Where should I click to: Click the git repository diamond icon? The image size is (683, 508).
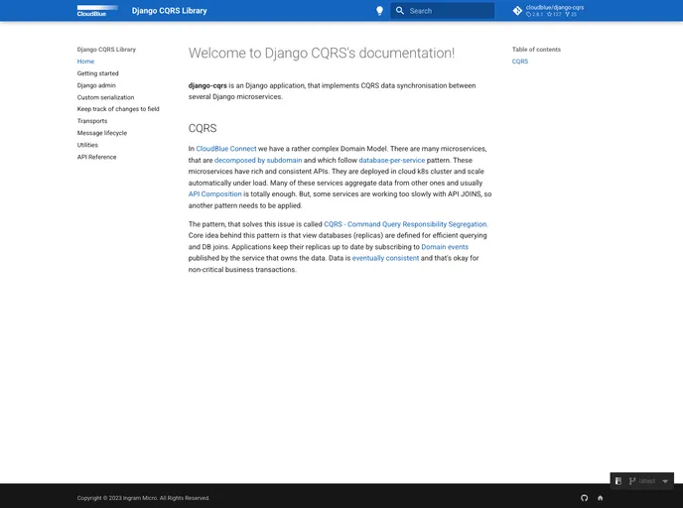click(517, 11)
